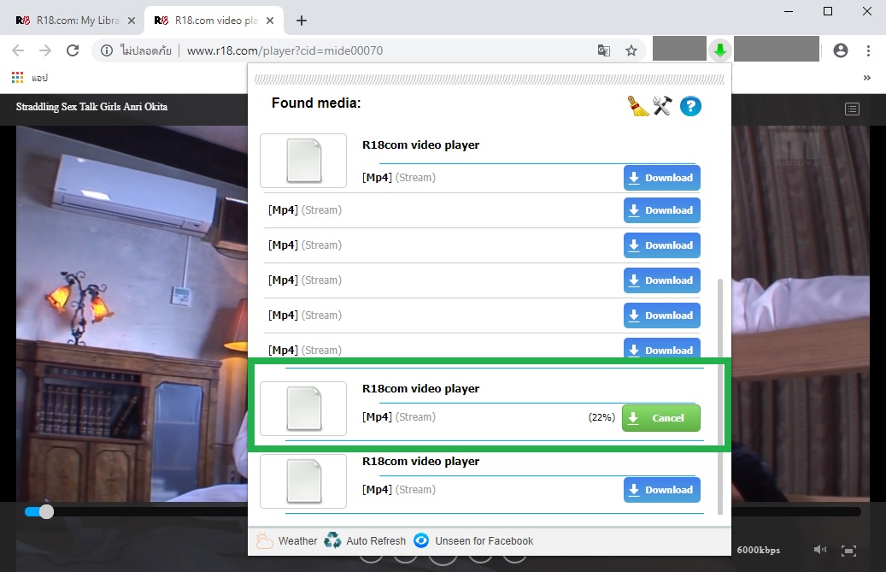886x572 pixels.
Task: Click the video seek slider handle
Action: (46, 511)
